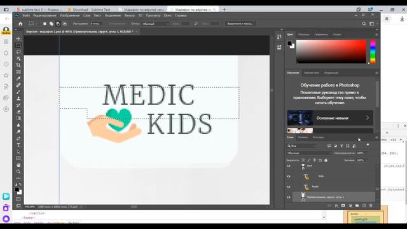Click the foreground color swatch in toolbar
407x229 pixels.
[17, 190]
